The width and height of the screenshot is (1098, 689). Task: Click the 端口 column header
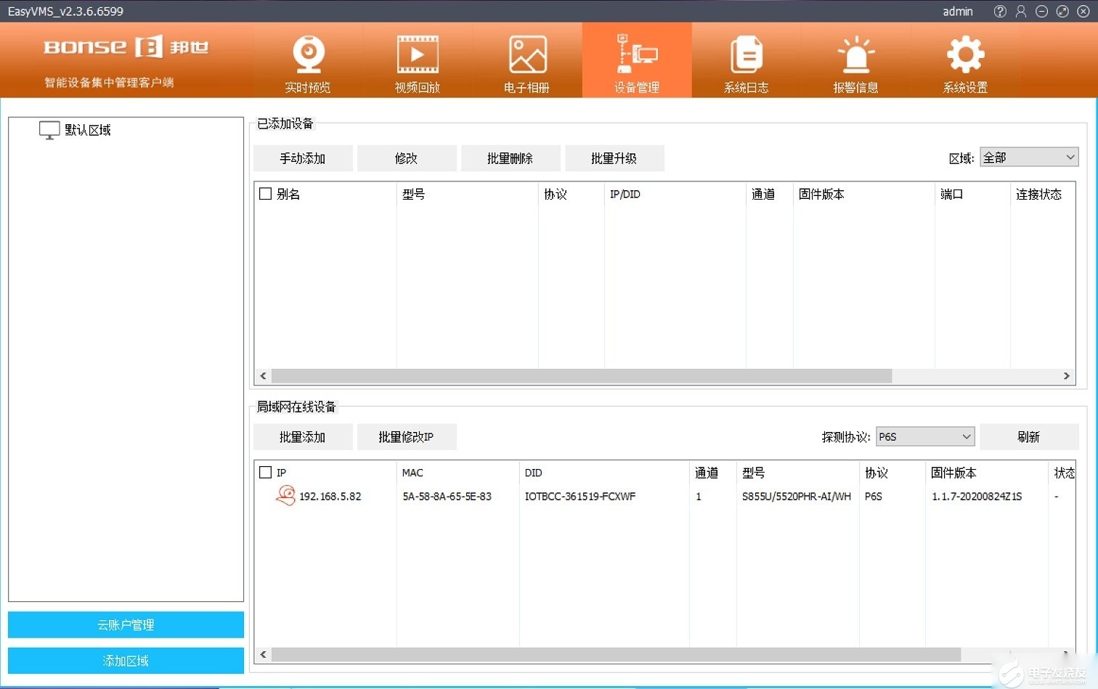pyautogui.click(x=951, y=194)
